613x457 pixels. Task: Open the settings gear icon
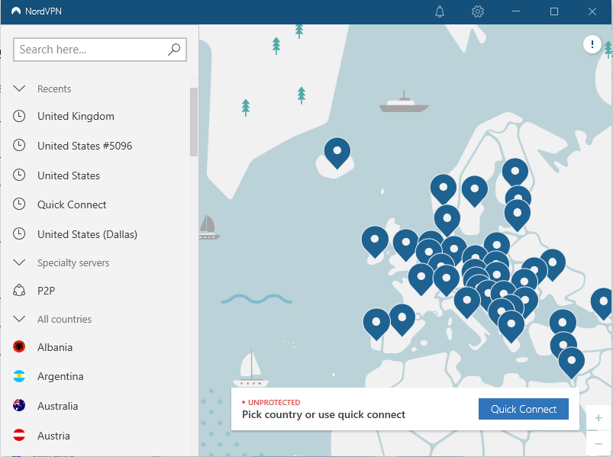478,11
